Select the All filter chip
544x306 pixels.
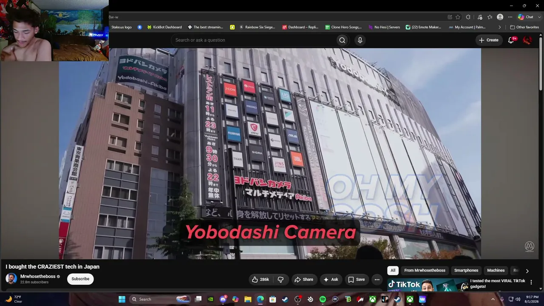393,270
